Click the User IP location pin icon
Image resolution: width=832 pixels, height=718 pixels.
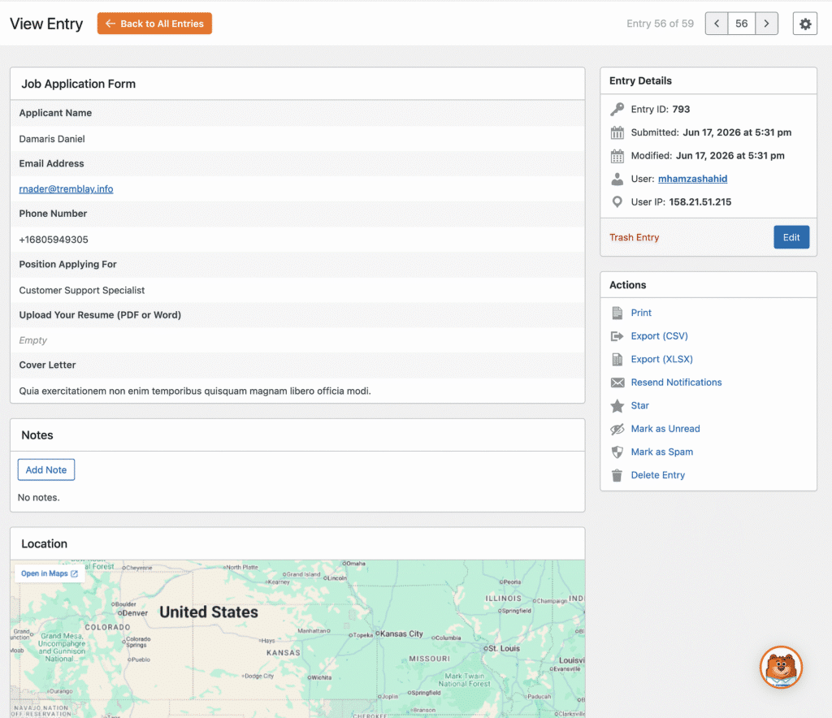617,202
